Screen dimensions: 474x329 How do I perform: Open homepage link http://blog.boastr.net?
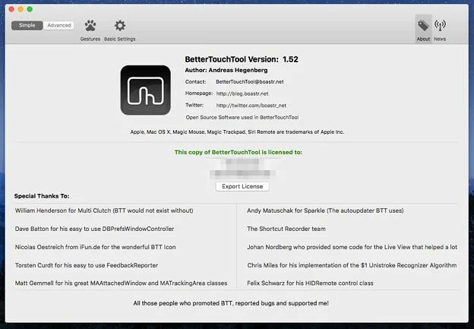pos(242,93)
